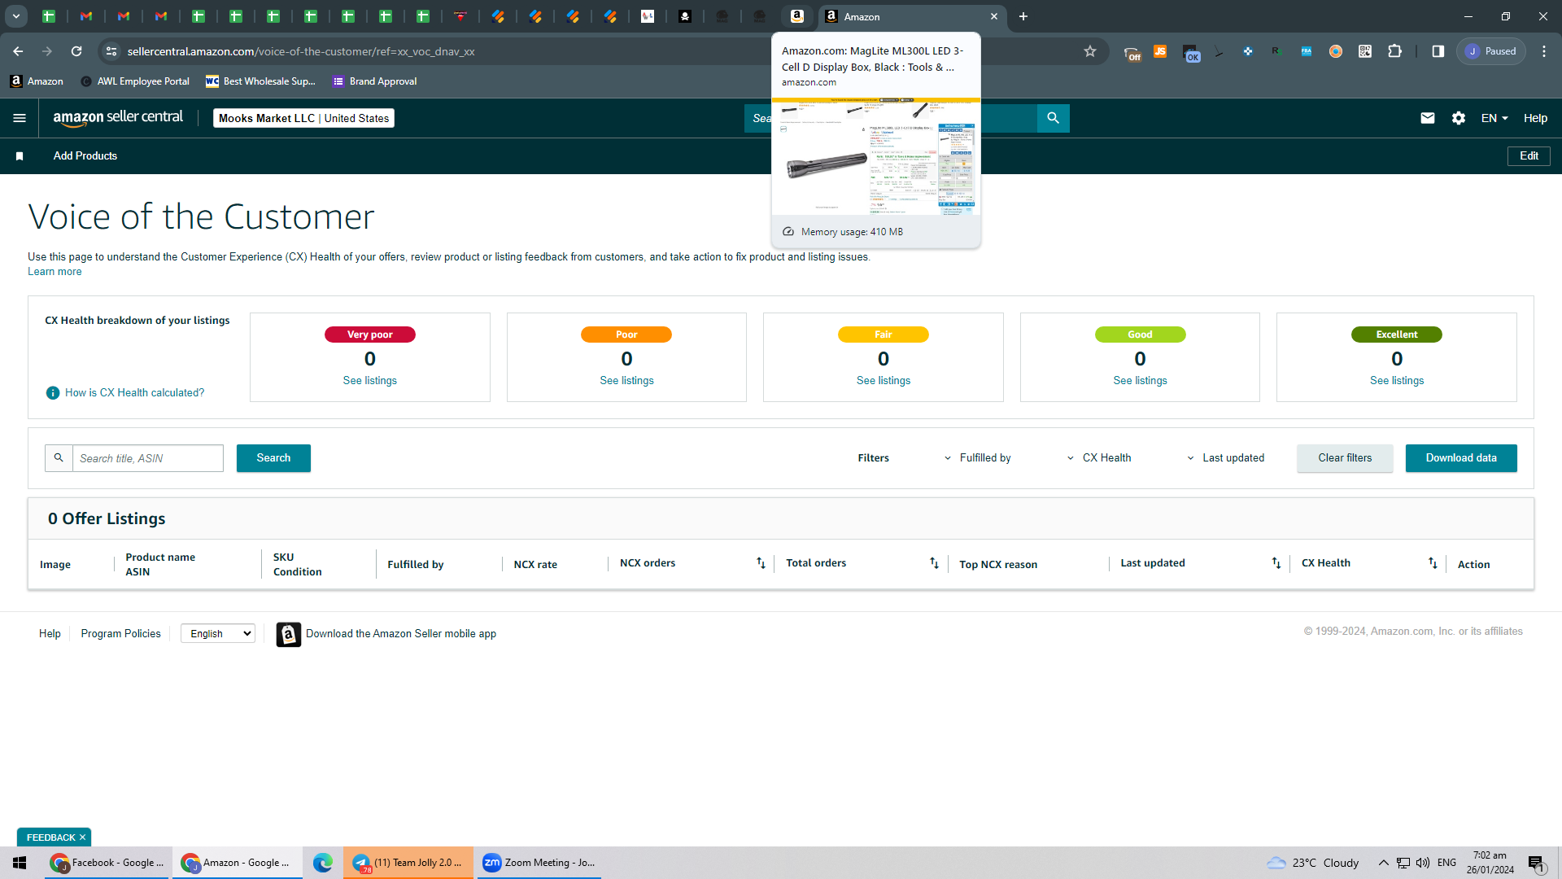This screenshot has width=1562, height=879.
Task: Click the info icon next to CX Health calculated
Action: click(x=53, y=393)
